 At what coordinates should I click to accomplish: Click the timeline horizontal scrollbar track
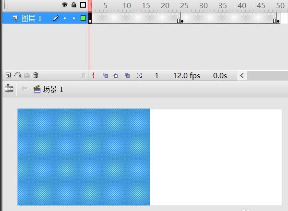click(268, 76)
